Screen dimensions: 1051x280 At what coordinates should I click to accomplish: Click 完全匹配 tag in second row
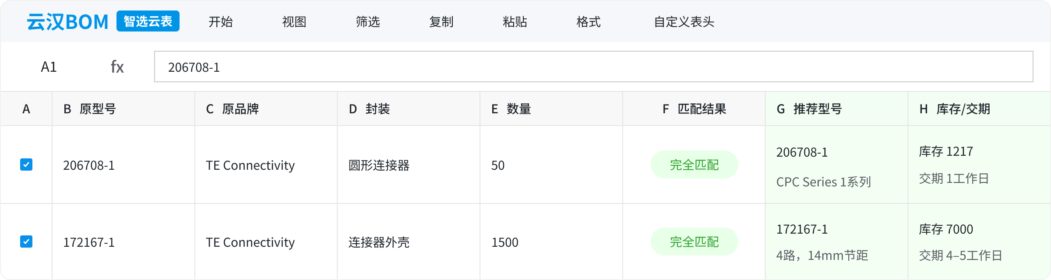coord(694,241)
